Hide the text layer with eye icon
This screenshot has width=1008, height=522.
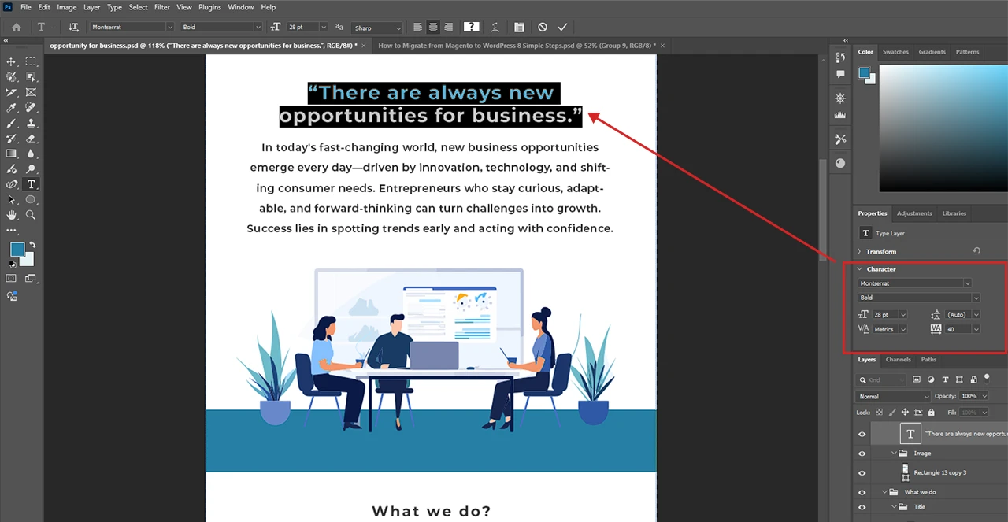[x=862, y=434]
